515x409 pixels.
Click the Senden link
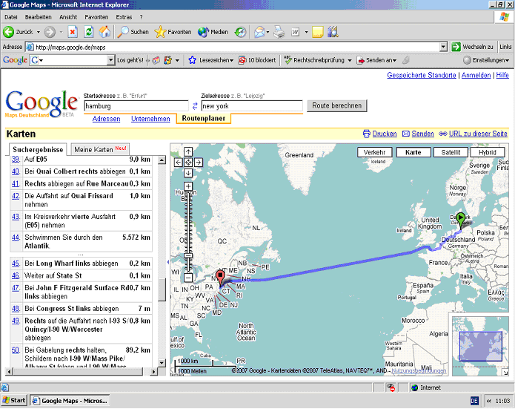(422, 134)
